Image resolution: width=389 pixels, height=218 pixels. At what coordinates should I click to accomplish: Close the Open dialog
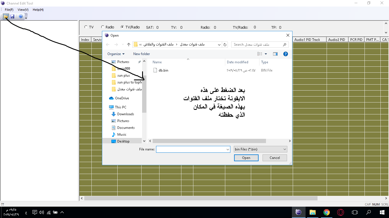288,35
